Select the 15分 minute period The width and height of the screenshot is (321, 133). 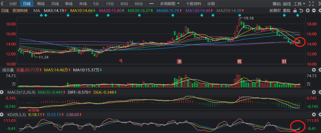pos(110,4)
